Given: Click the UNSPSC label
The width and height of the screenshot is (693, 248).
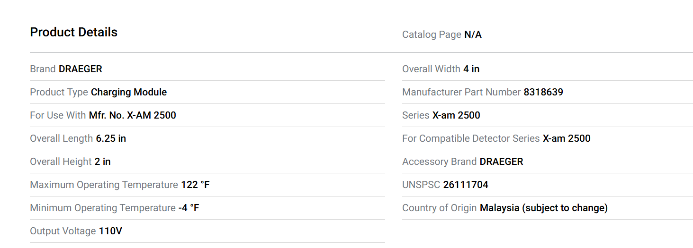Looking at the screenshot, I should tap(421, 185).
